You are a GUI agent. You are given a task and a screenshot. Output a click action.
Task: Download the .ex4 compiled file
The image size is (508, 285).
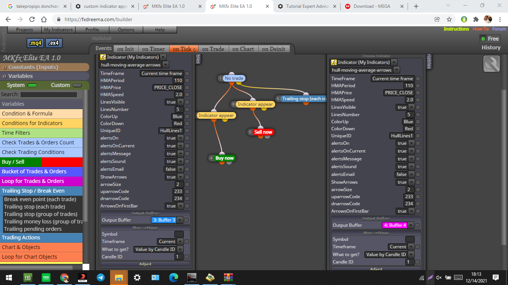coord(54,43)
